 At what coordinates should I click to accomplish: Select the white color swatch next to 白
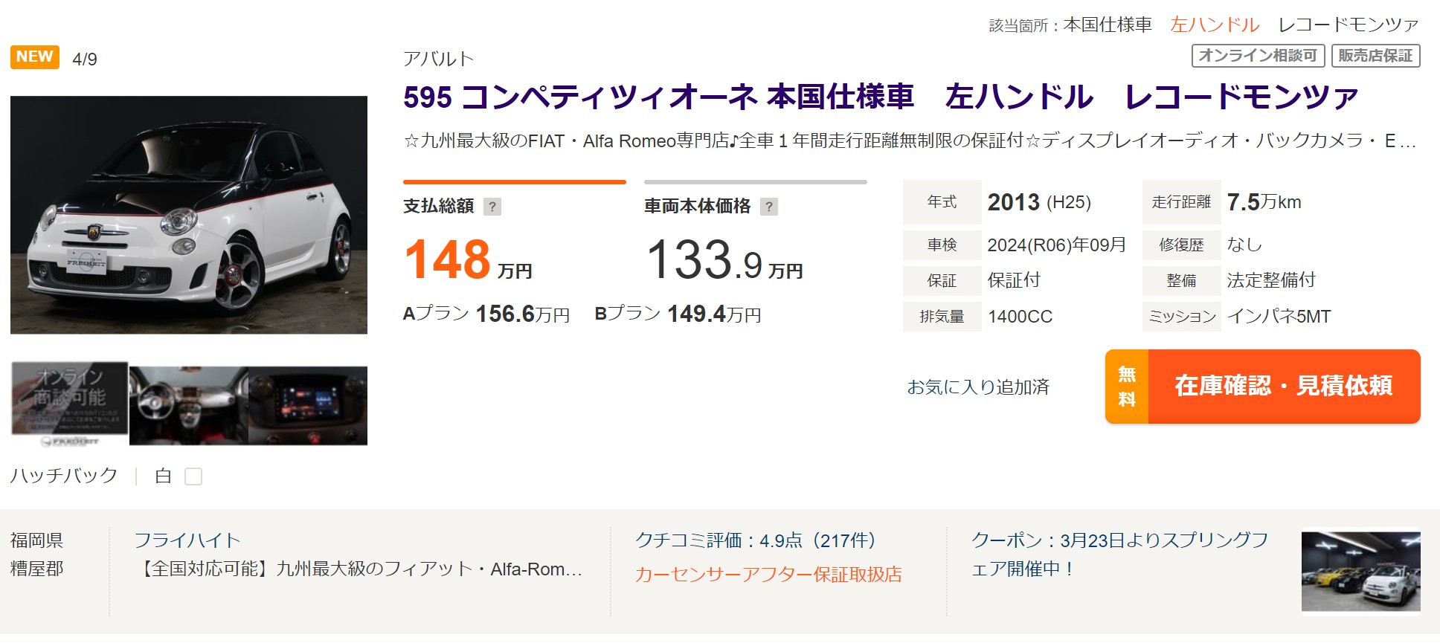pyautogui.click(x=193, y=476)
